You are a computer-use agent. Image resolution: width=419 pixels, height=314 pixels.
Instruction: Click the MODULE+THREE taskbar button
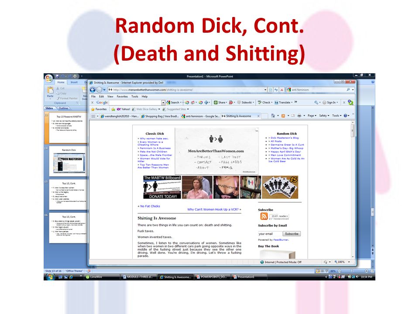[138, 277]
